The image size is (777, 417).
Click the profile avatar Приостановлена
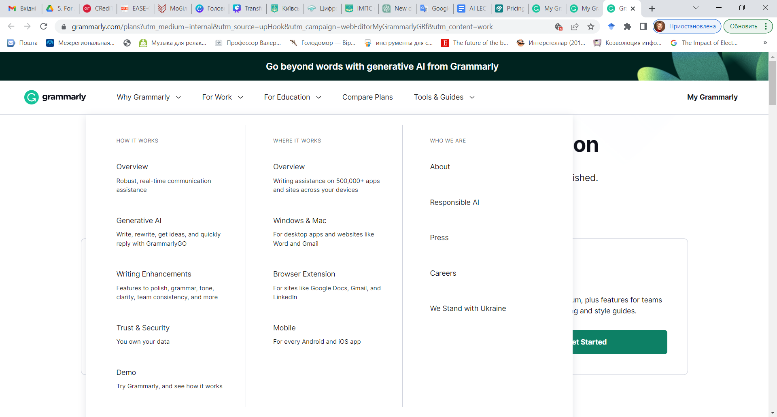(687, 26)
